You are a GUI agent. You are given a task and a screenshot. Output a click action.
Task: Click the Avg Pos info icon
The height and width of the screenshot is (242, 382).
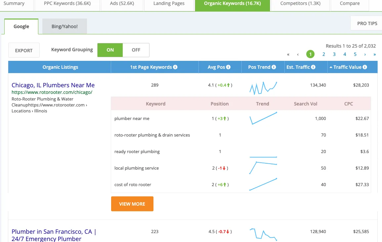tap(228, 67)
